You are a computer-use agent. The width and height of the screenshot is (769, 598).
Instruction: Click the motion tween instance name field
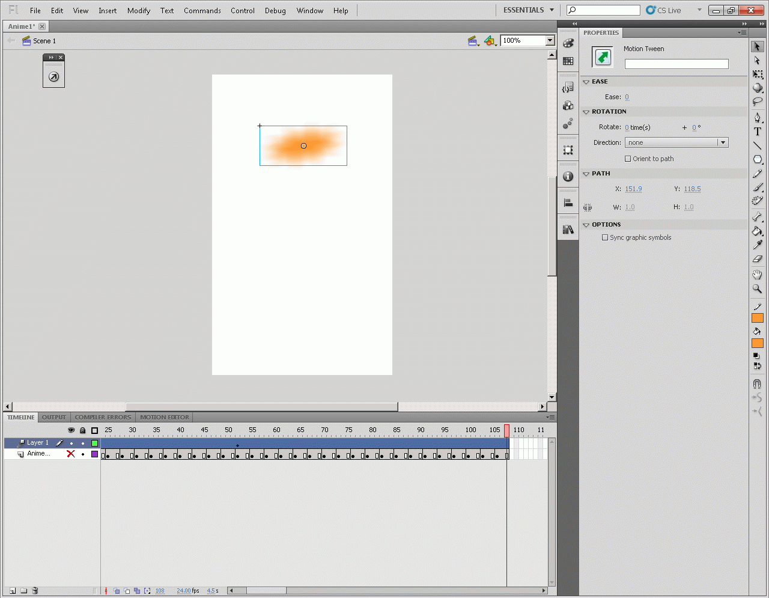tap(676, 64)
